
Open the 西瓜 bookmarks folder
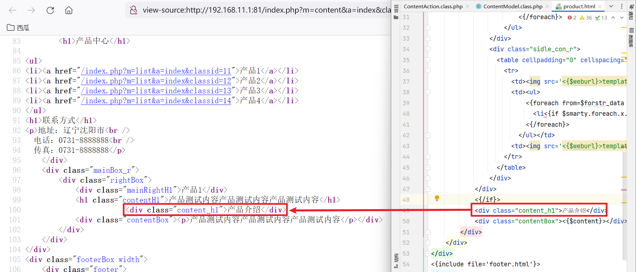tap(18, 28)
